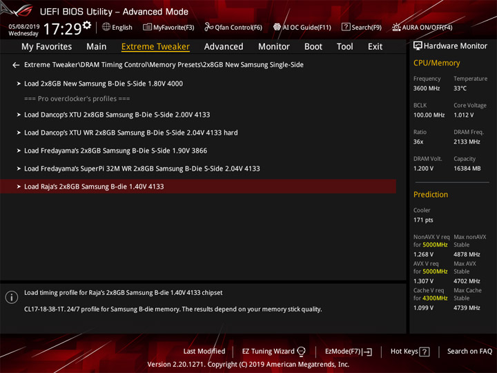
Task: Open the Exit tab
Action: pos(375,47)
